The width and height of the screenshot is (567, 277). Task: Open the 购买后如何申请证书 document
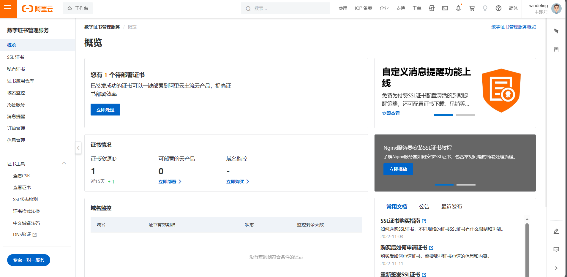404,248
